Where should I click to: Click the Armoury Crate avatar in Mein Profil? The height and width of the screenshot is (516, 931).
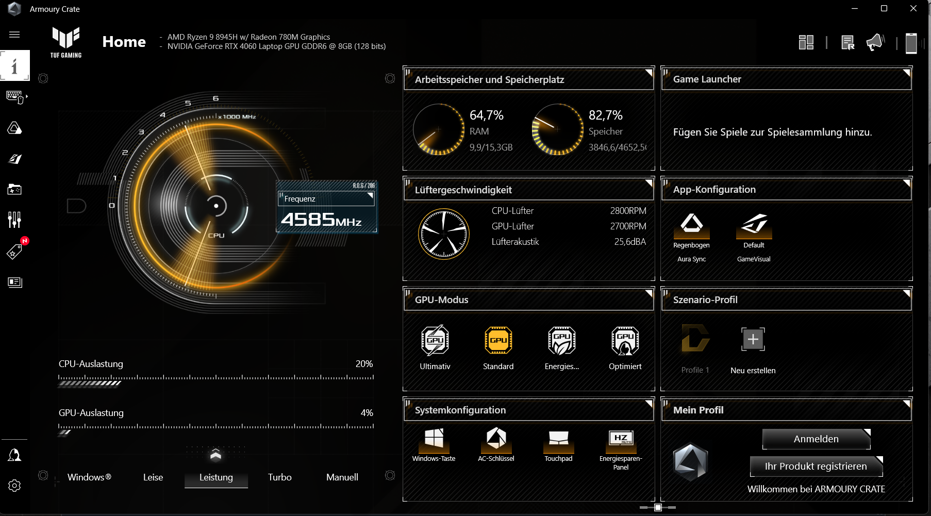pos(690,462)
